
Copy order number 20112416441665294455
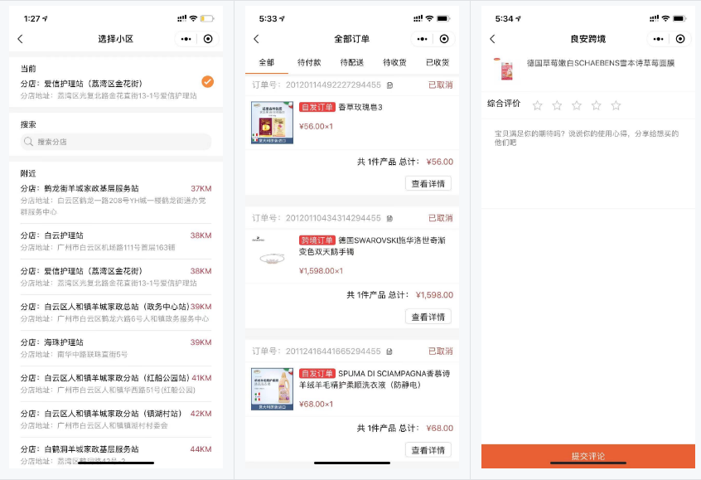(389, 352)
